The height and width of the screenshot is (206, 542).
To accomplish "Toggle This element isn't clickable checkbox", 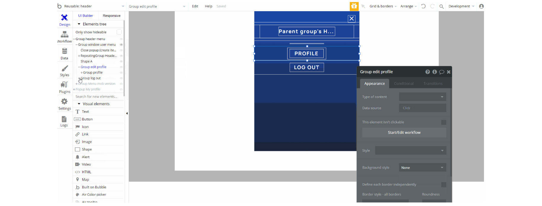I will point(444,122).
